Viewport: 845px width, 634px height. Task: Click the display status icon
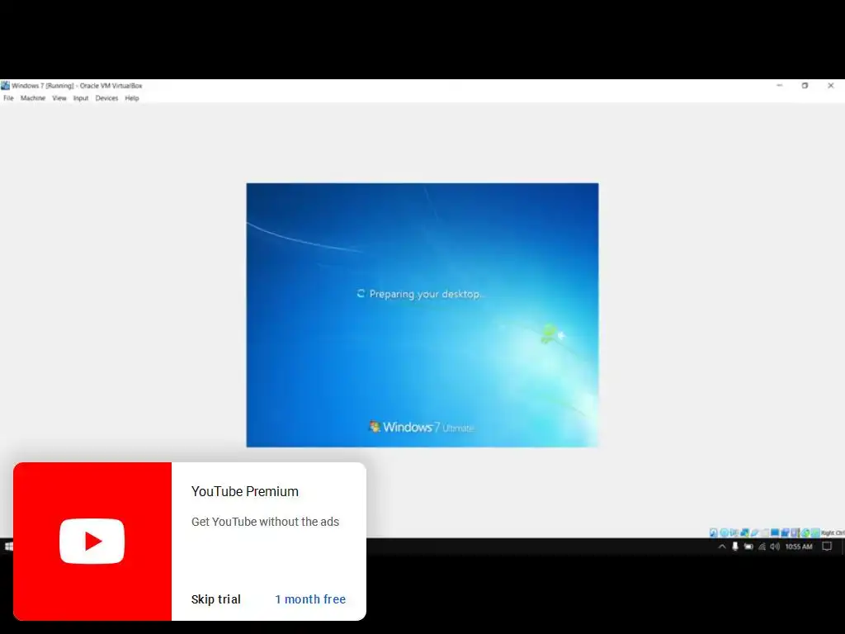pos(775,532)
